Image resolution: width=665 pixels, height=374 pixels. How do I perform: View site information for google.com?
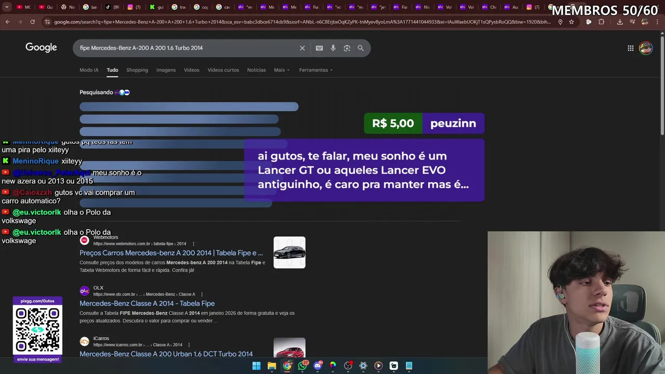point(48,22)
